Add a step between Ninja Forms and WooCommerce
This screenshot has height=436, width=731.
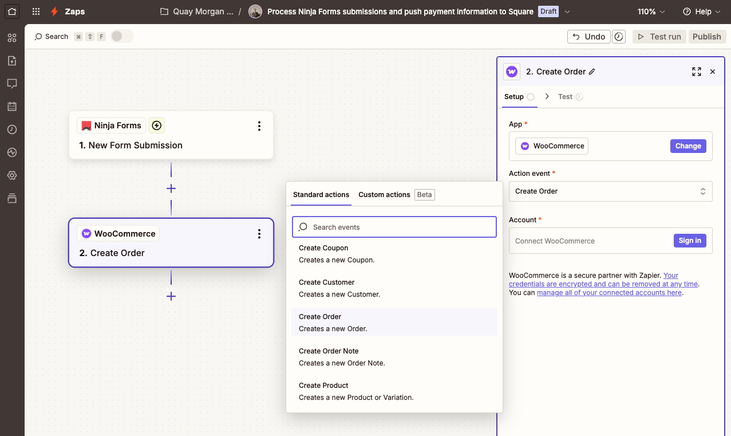[171, 188]
